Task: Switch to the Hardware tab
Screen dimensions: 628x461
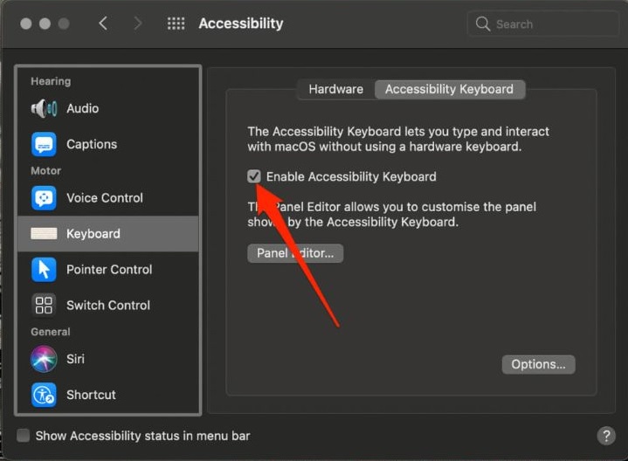Action: click(335, 89)
